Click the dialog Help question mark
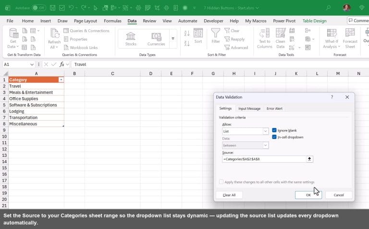This screenshot has height=229, width=369. click(x=332, y=97)
